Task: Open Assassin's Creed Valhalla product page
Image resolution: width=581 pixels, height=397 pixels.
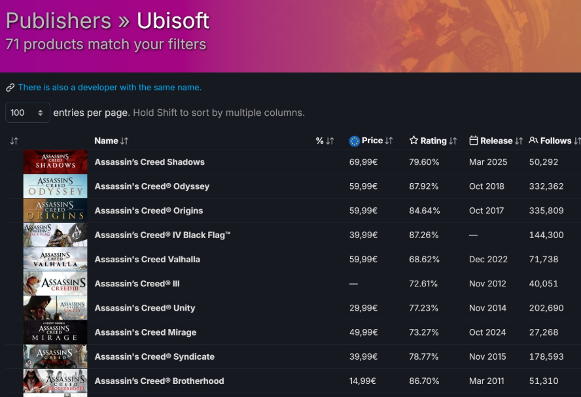Action: (147, 259)
